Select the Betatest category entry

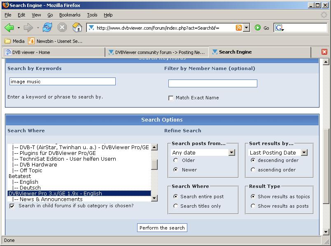(x=79, y=176)
